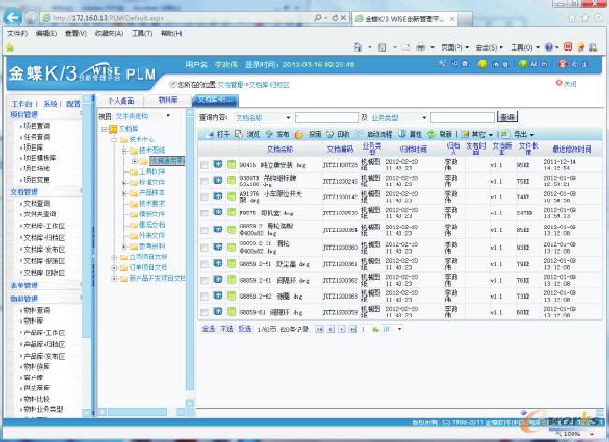
Task: Open the 导出 (export) toolbar dropdown
Action: (532, 135)
